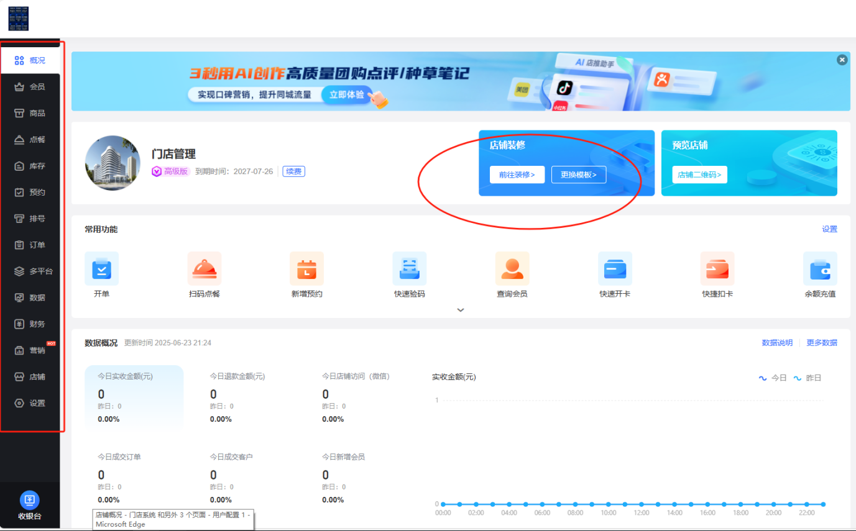The width and height of the screenshot is (856, 531).
Task: Open the 订单 sidebar menu item
Action: pos(30,245)
